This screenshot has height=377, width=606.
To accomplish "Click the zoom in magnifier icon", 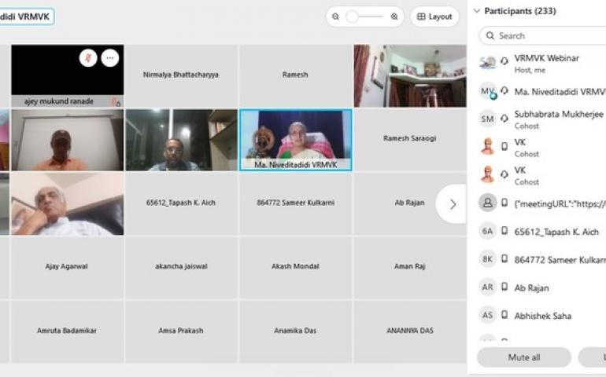I will tap(394, 16).
